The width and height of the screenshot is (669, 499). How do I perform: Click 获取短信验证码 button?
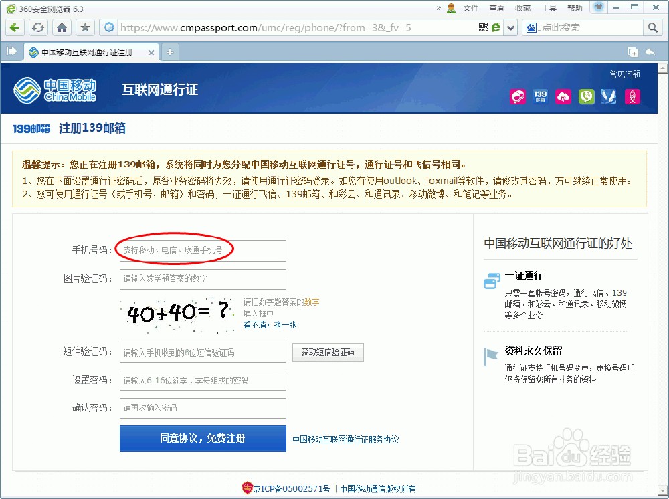click(x=328, y=353)
